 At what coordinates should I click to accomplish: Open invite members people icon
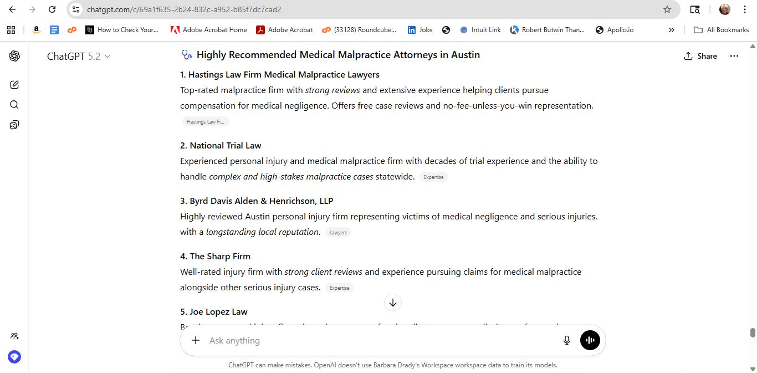[14, 336]
